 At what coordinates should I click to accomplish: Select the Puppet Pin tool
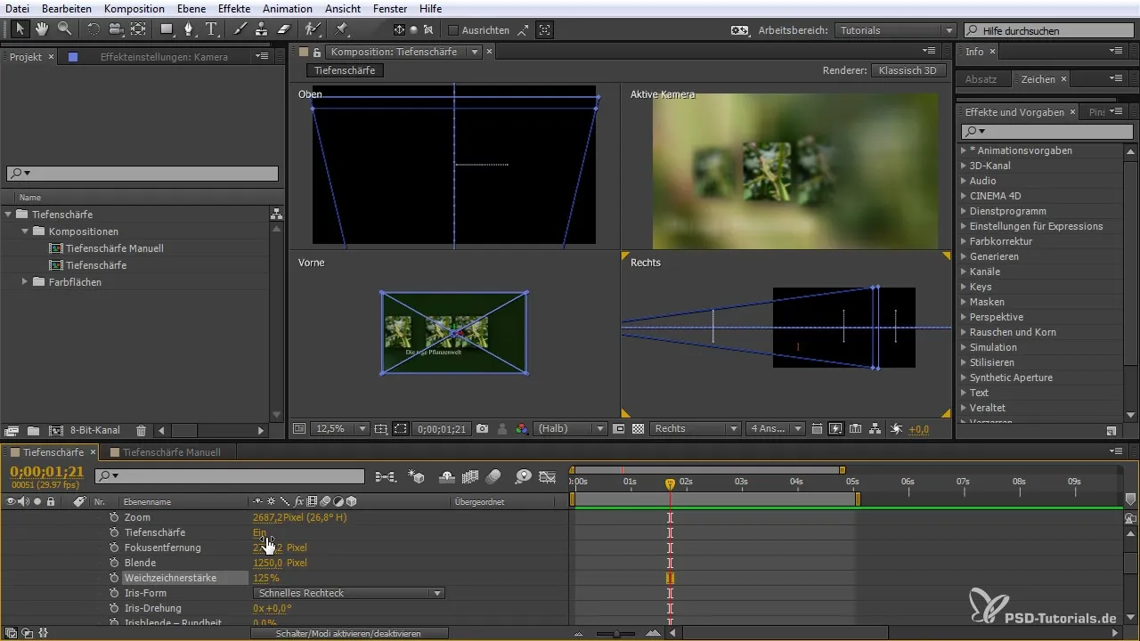[x=341, y=29]
